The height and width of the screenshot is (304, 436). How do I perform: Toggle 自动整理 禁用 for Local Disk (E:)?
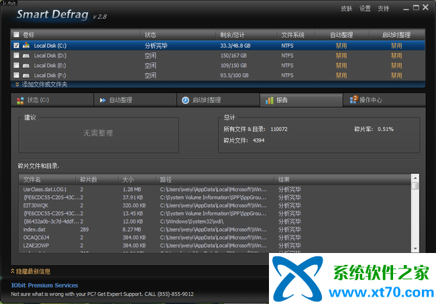point(341,66)
